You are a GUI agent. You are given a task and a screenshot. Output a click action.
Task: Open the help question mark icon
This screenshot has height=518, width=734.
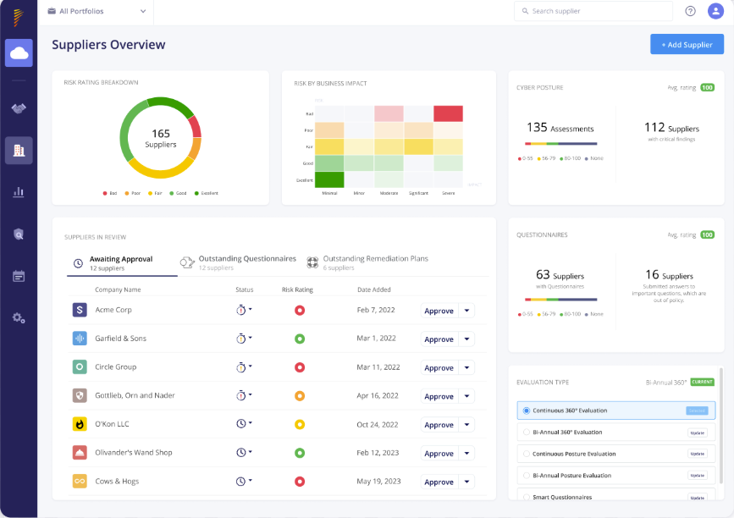tap(690, 11)
